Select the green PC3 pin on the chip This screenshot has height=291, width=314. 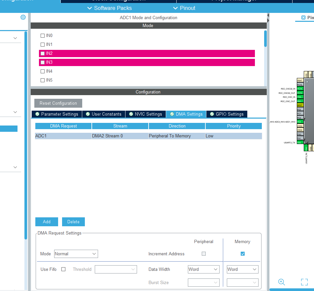pyautogui.click(x=299, y=122)
